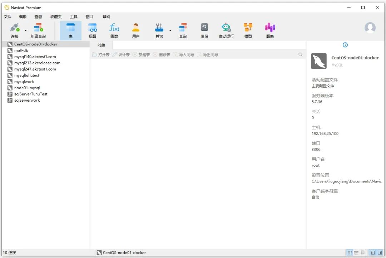
Task: Click the 新建查询 (New Query) icon
Action: tap(38, 30)
